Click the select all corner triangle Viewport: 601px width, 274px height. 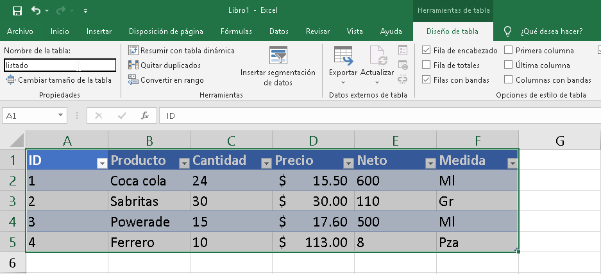click(16, 140)
